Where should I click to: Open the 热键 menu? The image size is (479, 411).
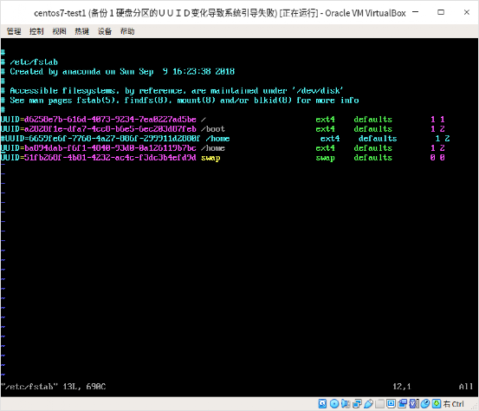(x=82, y=31)
